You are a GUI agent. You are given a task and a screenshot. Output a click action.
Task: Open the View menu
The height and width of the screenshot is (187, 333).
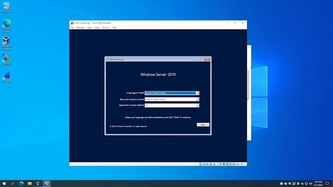(x=89, y=28)
